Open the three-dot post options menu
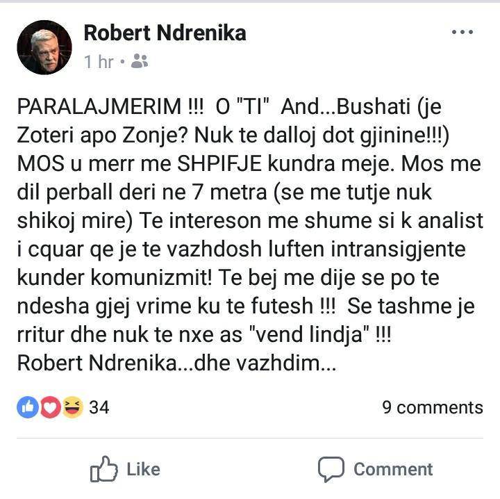500x499 pixels. click(462, 33)
